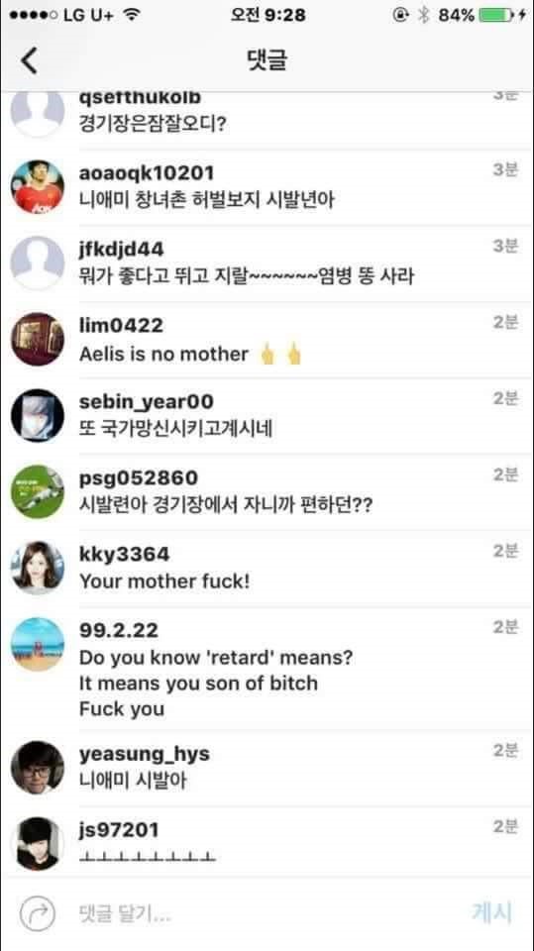
Task: Open aoaoqk10201's profile picture
Action: point(38,187)
